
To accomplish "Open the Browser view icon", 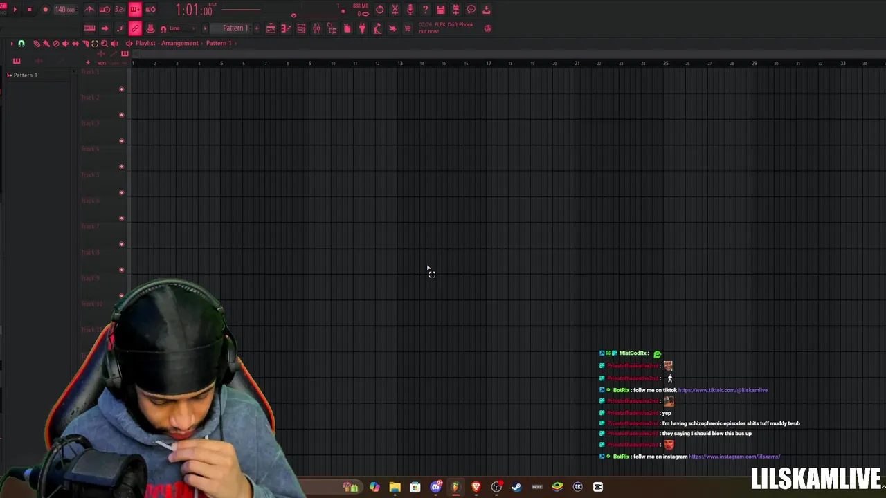I will (332, 28).
